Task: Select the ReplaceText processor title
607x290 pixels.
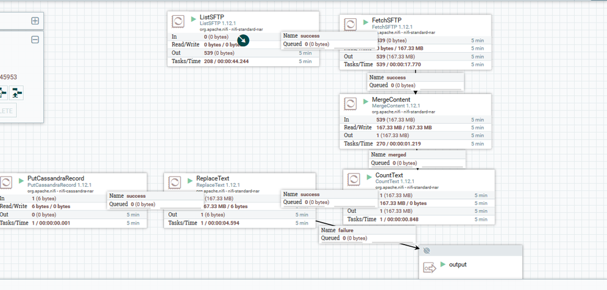Action: 213,178
